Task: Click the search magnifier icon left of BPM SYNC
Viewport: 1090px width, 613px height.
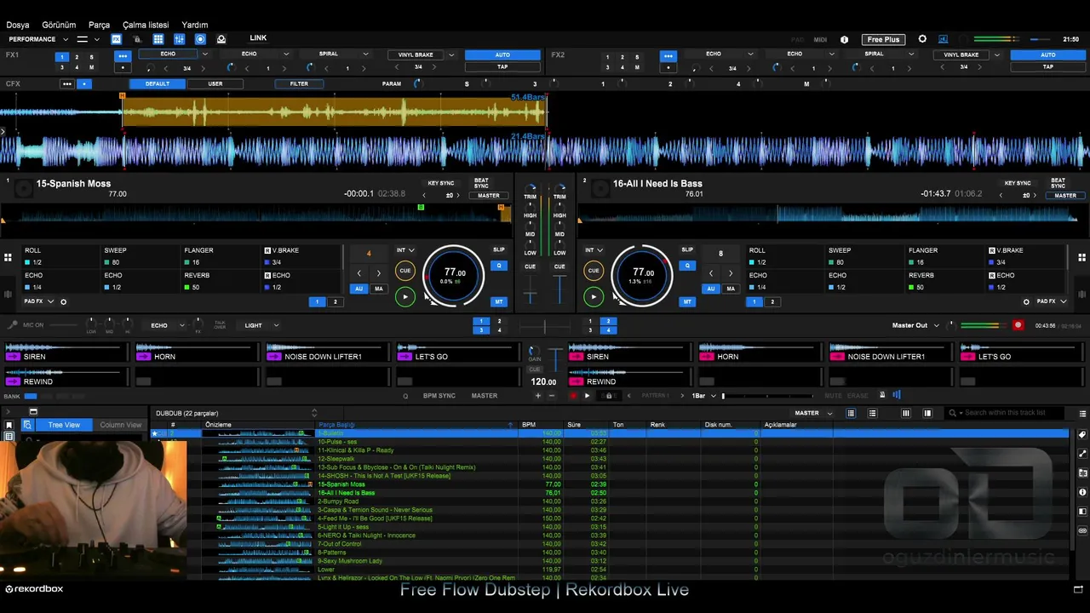Action: point(405,396)
